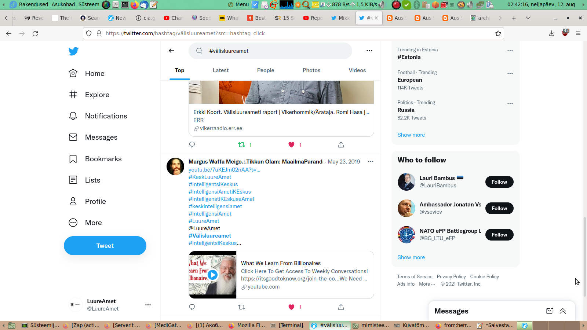Screen dimensions: 587x330
Task: Open Margus Waffa Meigo tweet options menu
Action: 371,161
